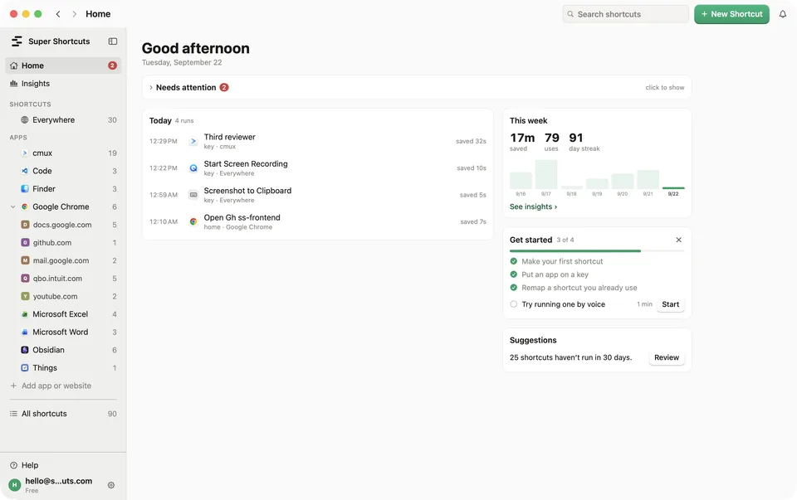797x500 pixels.
Task: Click the "click to show" text
Action: coord(665,87)
